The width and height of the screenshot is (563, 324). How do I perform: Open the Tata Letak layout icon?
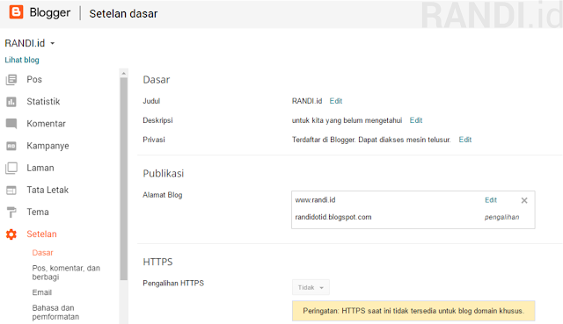[x=11, y=191]
